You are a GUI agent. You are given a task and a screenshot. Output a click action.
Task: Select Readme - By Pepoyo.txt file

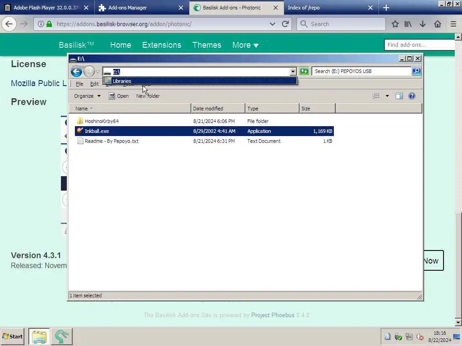112,141
